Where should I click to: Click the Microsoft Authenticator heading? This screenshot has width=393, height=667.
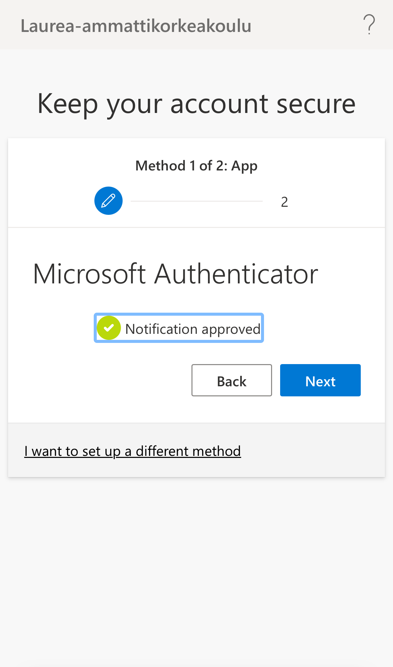(x=175, y=274)
